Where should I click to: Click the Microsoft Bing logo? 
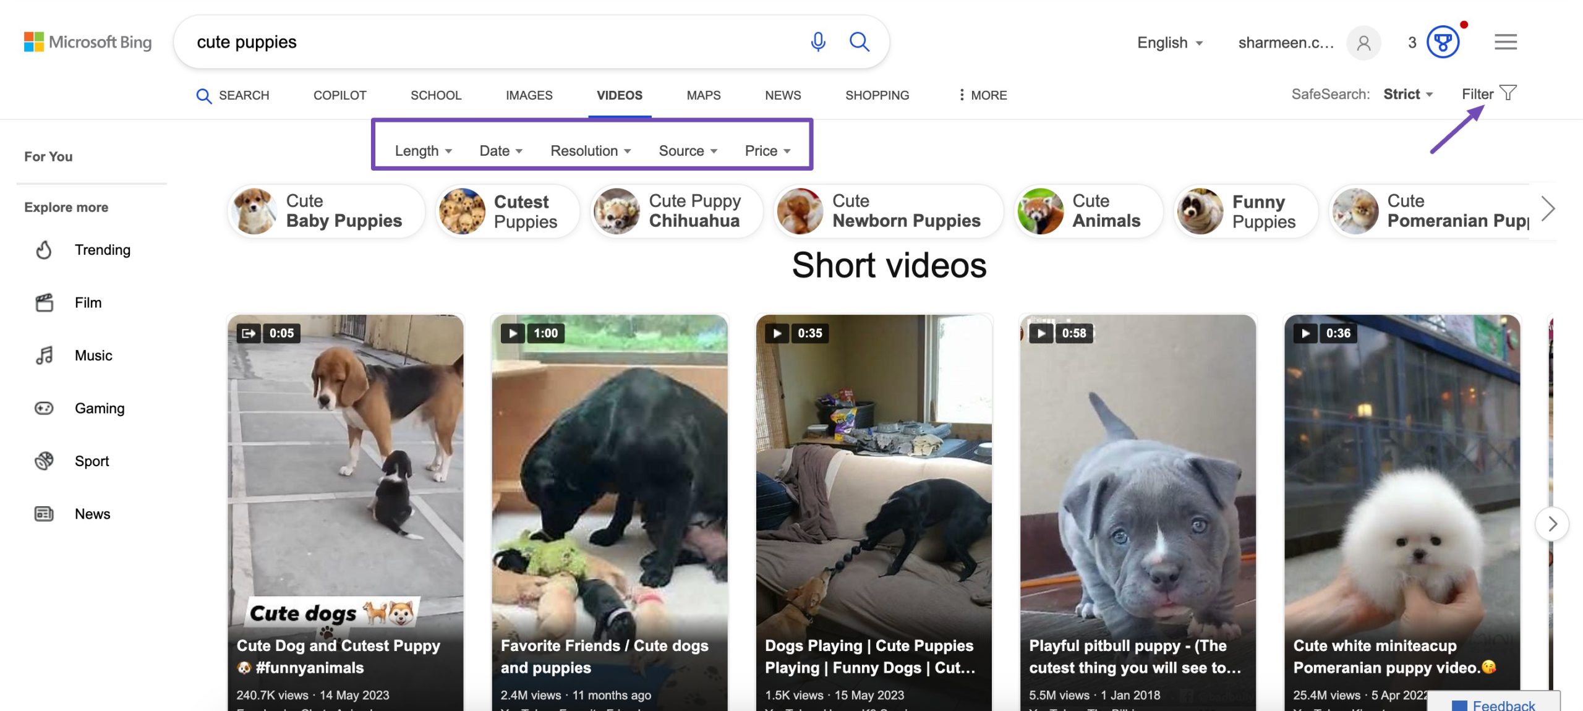(88, 42)
